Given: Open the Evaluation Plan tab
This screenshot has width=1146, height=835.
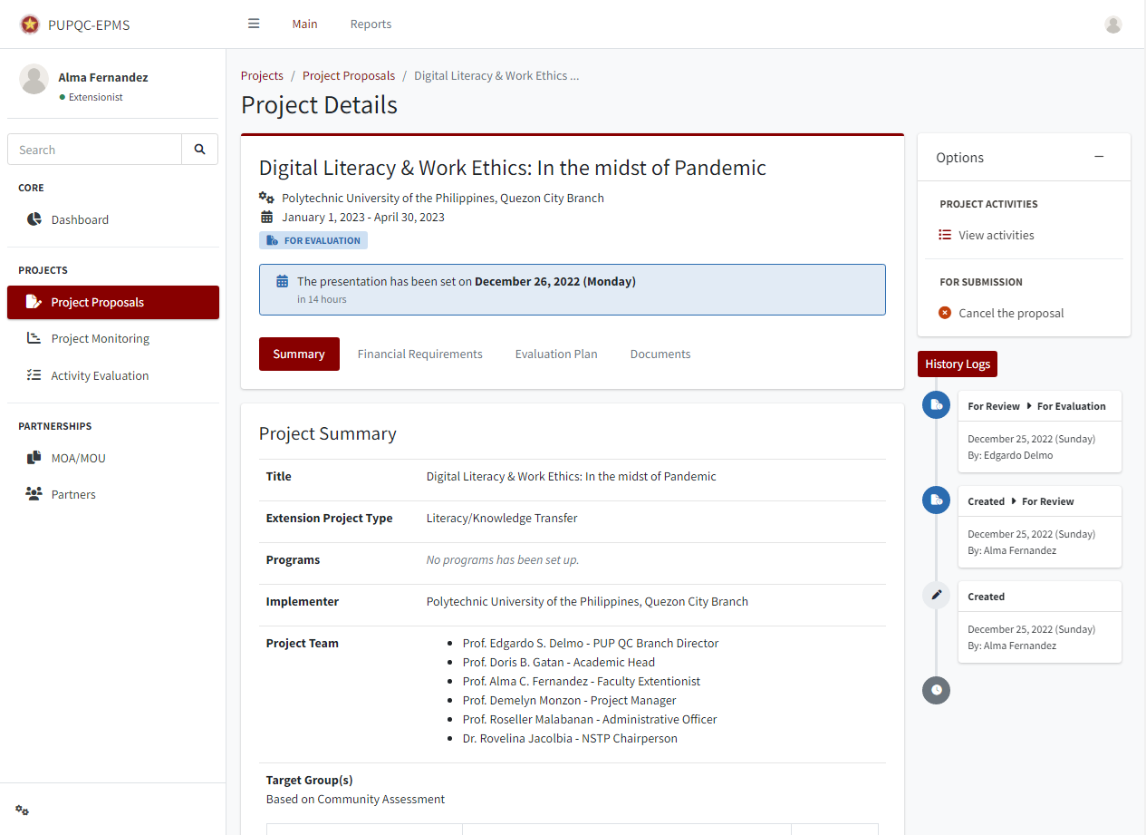Looking at the screenshot, I should pyautogui.click(x=555, y=354).
